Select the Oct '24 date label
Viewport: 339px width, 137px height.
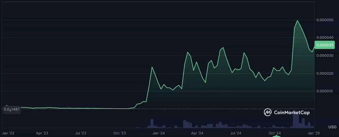(x=274, y=133)
